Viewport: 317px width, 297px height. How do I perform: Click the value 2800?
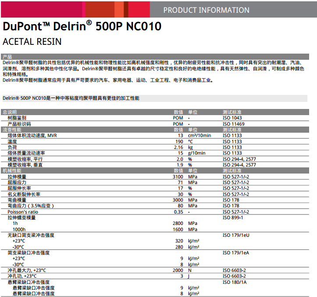tap(178, 224)
